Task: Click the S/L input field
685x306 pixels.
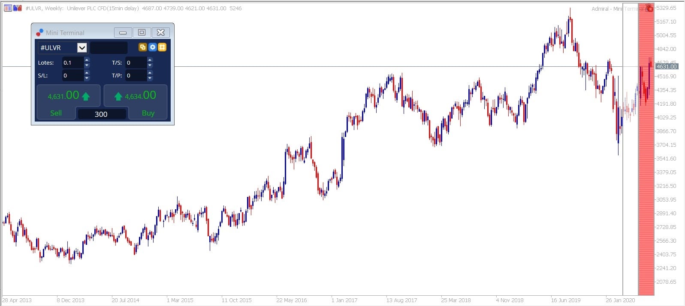Action: pos(73,75)
